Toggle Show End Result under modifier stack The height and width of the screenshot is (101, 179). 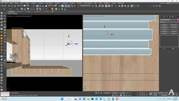pyautogui.click(x=164, y=49)
